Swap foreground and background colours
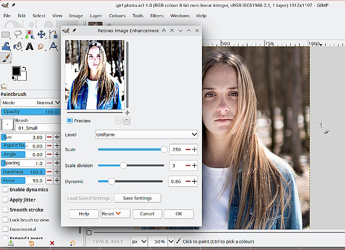The width and height of the screenshot is (345, 250). [24, 69]
